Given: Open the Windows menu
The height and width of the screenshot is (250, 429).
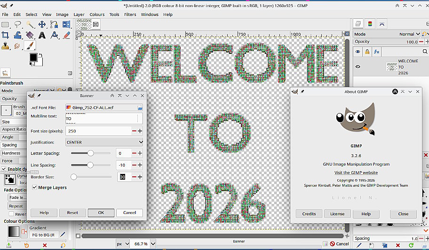Looking at the screenshot, I should tap(150, 15).
